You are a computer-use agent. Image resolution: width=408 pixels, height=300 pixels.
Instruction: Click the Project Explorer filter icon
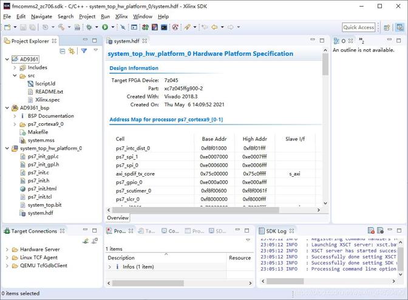[84, 51]
